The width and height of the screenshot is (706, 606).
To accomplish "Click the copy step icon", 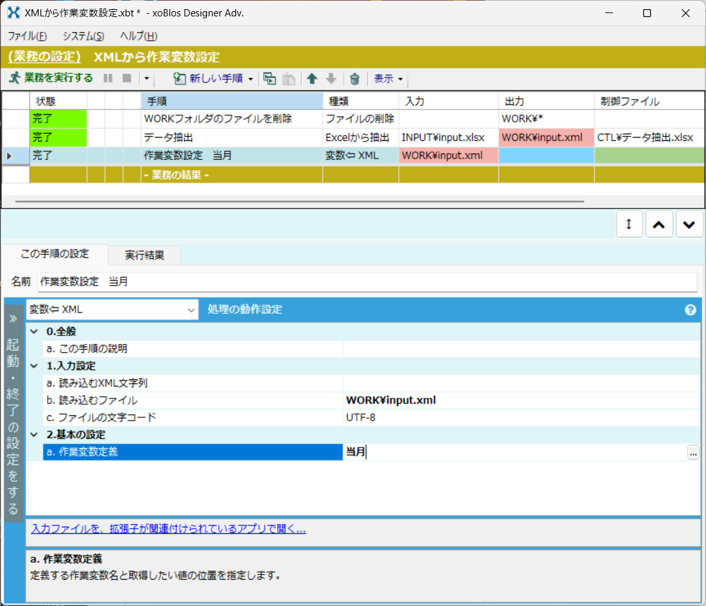I will tap(270, 79).
